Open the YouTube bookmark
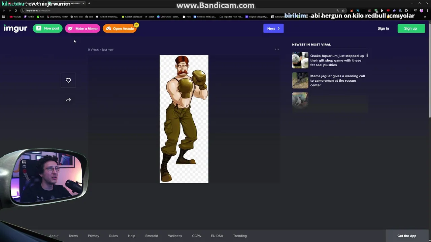Image resolution: width=431 pixels, height=242 pixels. coord(15,16)
